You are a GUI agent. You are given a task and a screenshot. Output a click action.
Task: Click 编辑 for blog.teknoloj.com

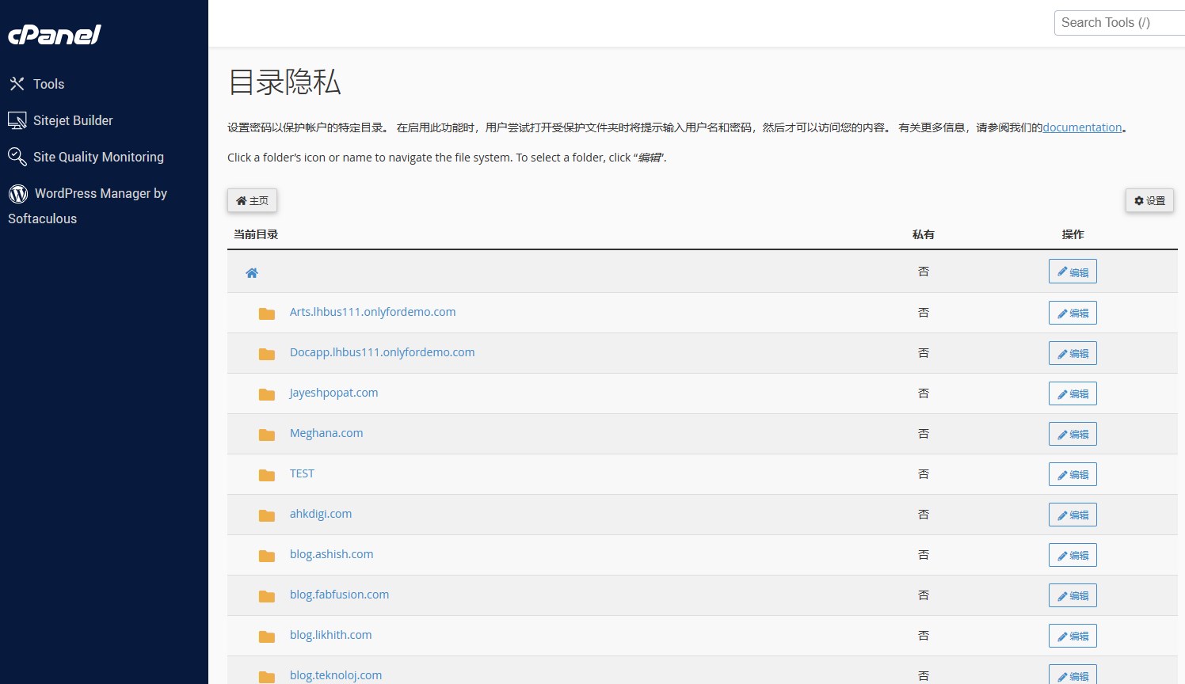[1073, 675]
